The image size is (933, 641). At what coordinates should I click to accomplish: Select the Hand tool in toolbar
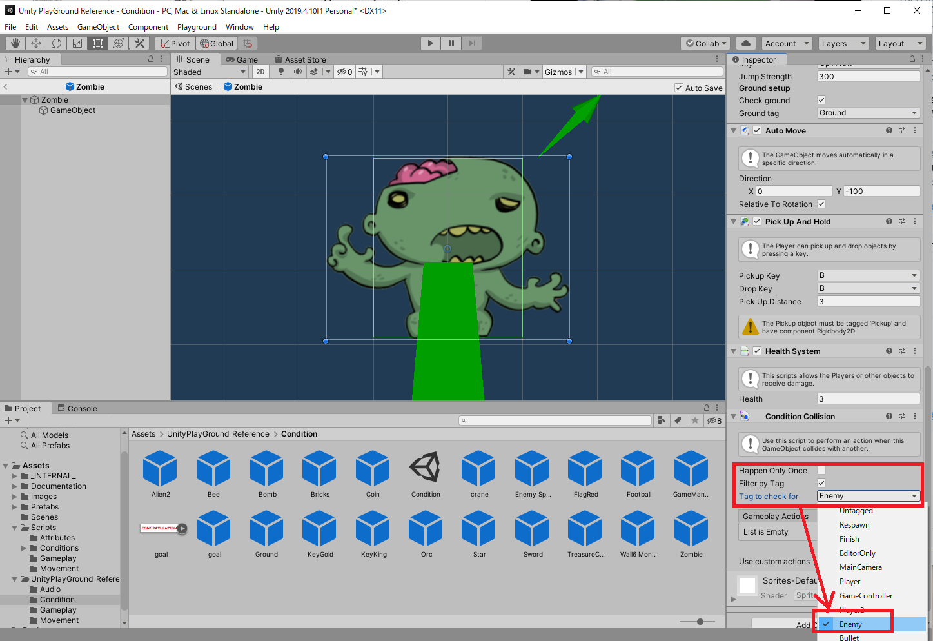coord(15,43)
